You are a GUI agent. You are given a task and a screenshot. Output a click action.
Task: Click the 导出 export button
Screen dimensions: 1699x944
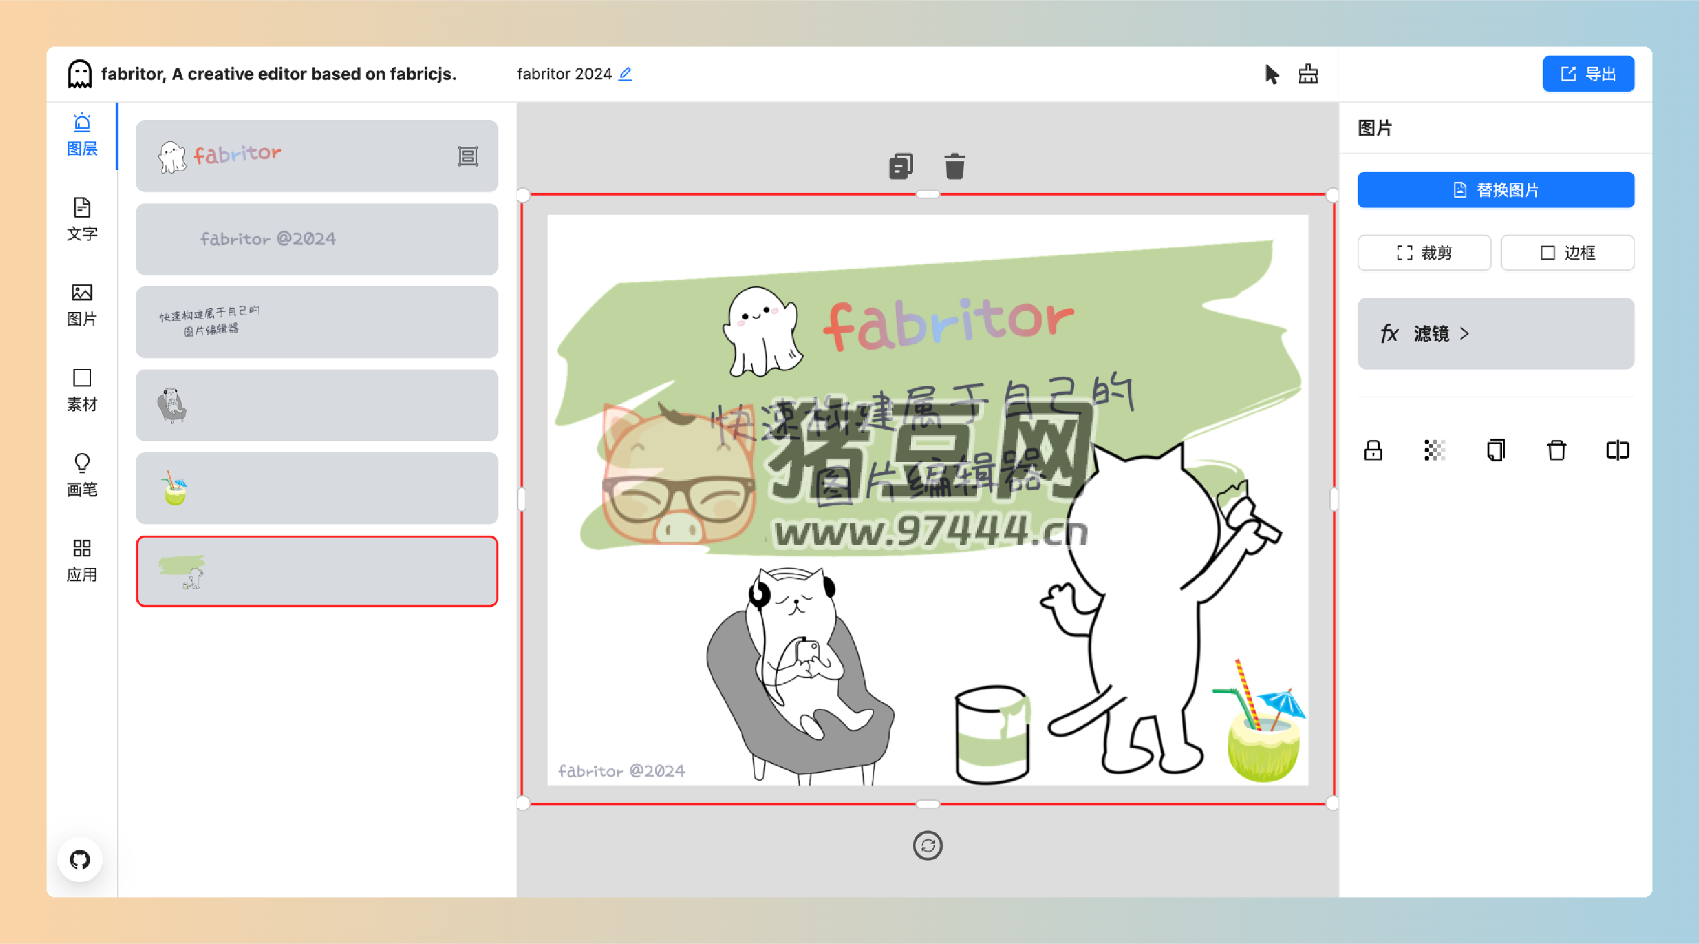coord(1587,74)
